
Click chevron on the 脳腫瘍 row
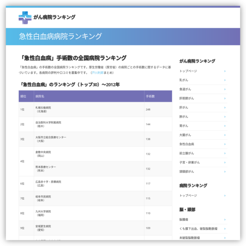pyautogui.click(x=225, y=220)
